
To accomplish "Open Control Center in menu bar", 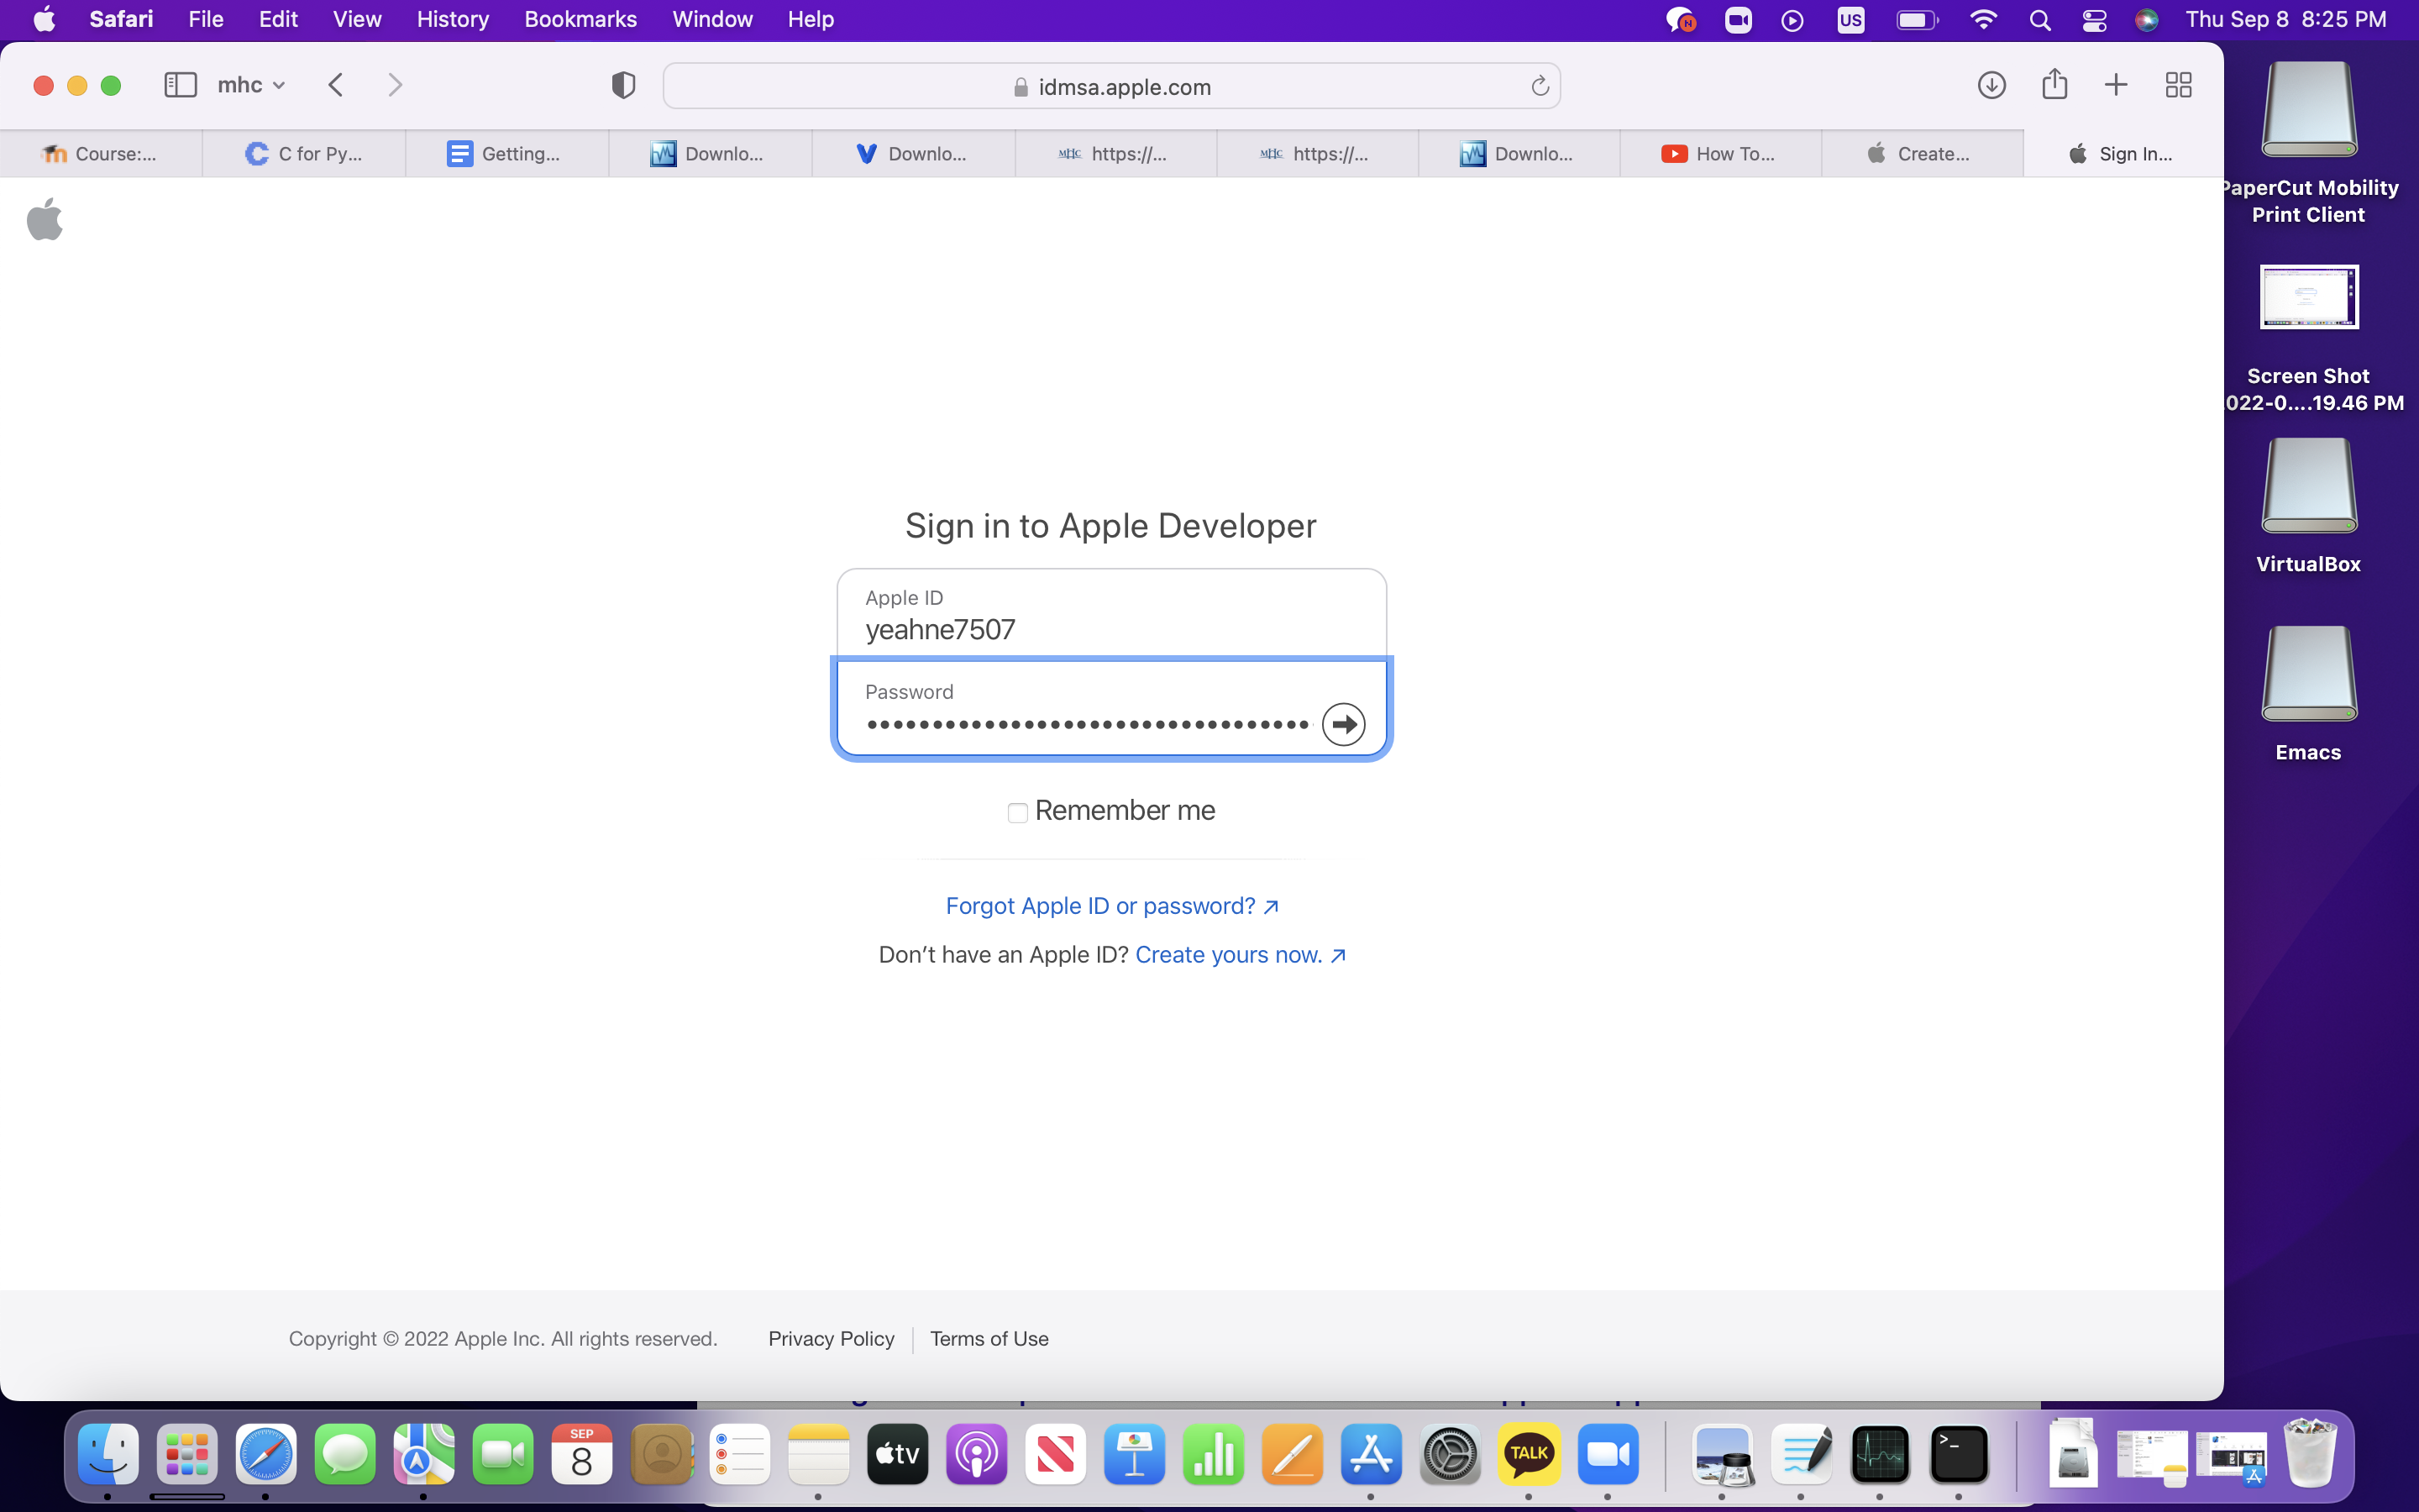I will 2094,20.
